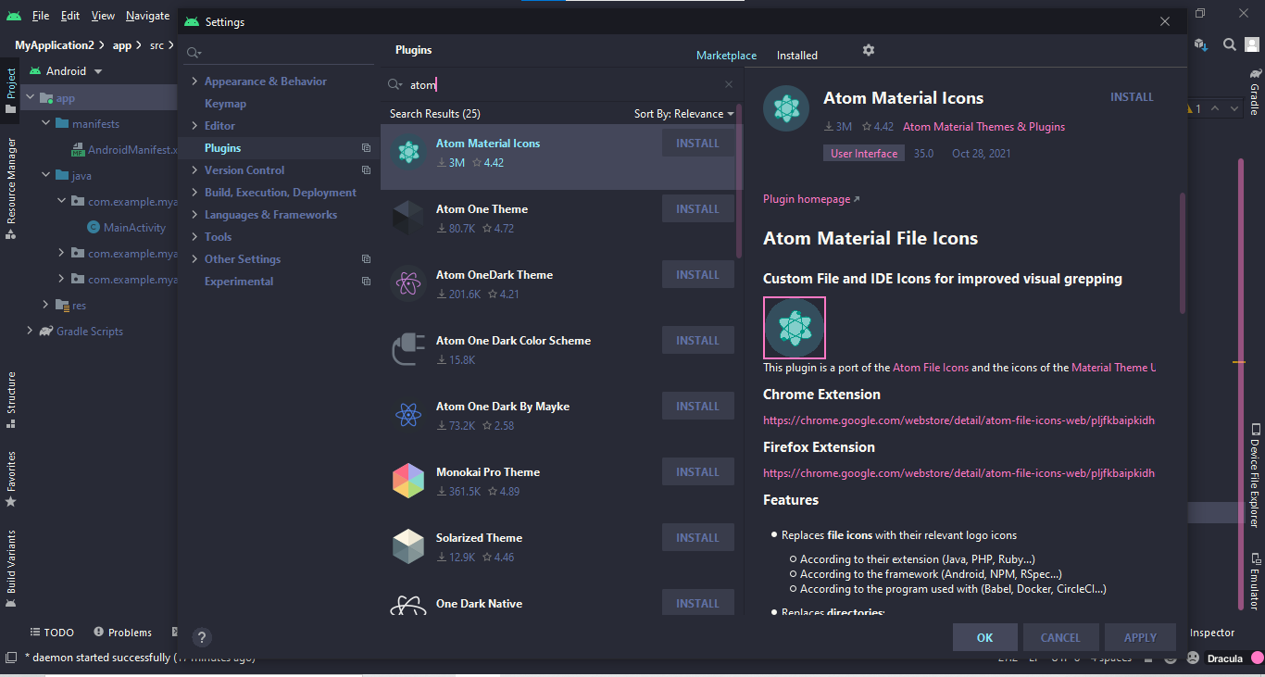Viewport: 1265px width, 677px height.
Task: Expand Build, Execution, Deployment settings
Action: click(194, 193)
